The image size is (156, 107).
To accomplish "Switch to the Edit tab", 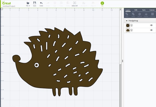I will pos(136,10).
